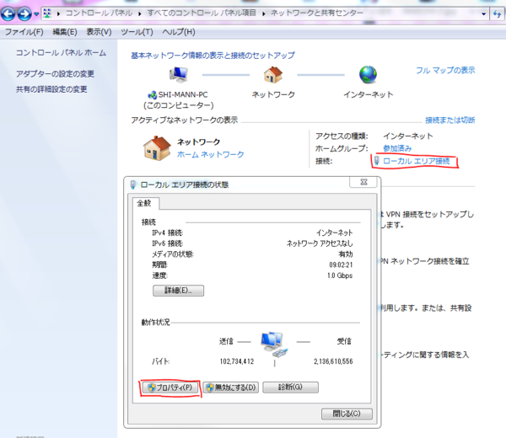Click the SHI-MANN-PC computer icon

pos(179,74)
